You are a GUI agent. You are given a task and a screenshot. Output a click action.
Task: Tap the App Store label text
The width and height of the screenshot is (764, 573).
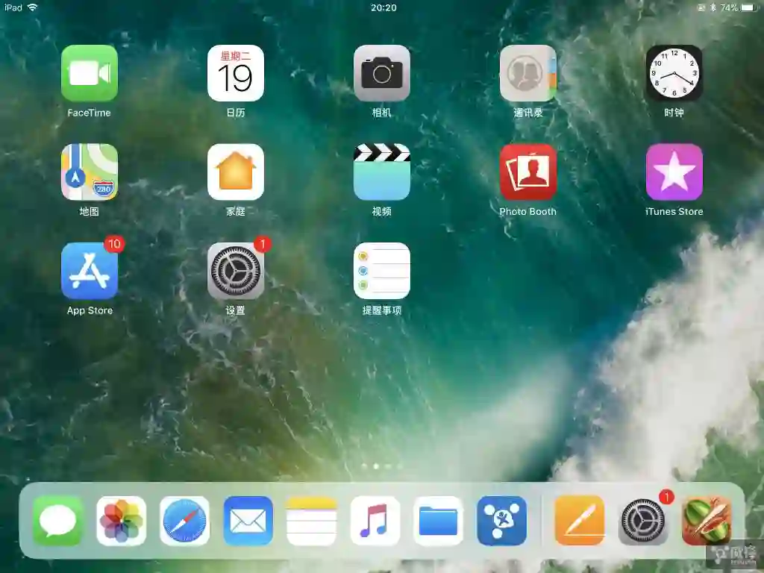point(90,310)
